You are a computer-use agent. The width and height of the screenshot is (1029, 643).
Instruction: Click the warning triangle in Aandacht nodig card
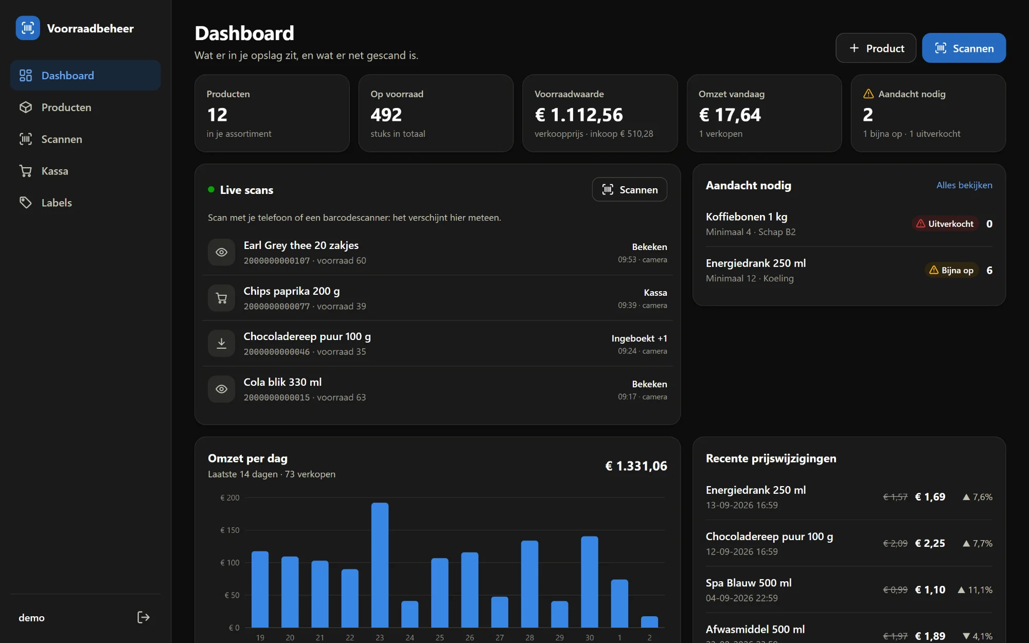(x=868, y=94)
